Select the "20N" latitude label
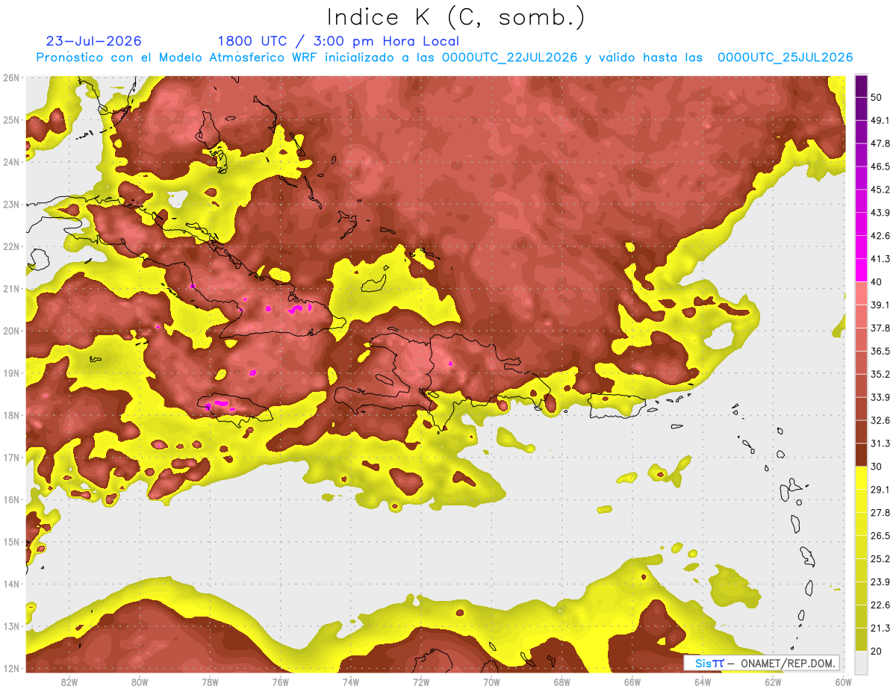 click(x=11, y=331)
